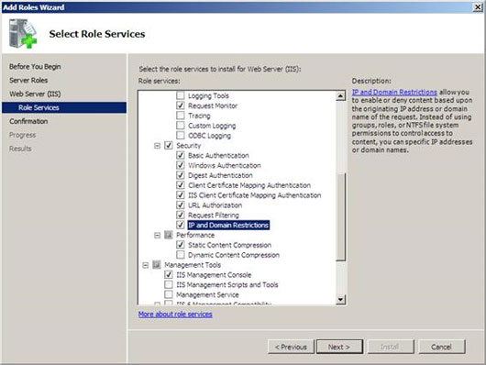
Task: Uncheck IIS Management Console checkbox
Action: [169, 275]
